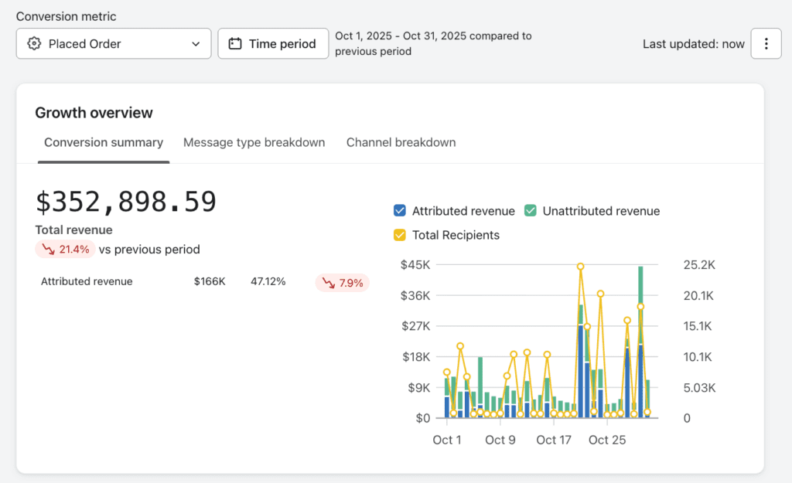Click the first yellow data point at Oct 1
Viewport: 792px width, 483px height.
coord(446,372)
